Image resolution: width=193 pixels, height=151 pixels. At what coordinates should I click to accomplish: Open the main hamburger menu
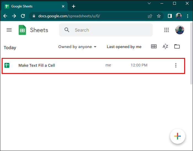pos(9,30)
